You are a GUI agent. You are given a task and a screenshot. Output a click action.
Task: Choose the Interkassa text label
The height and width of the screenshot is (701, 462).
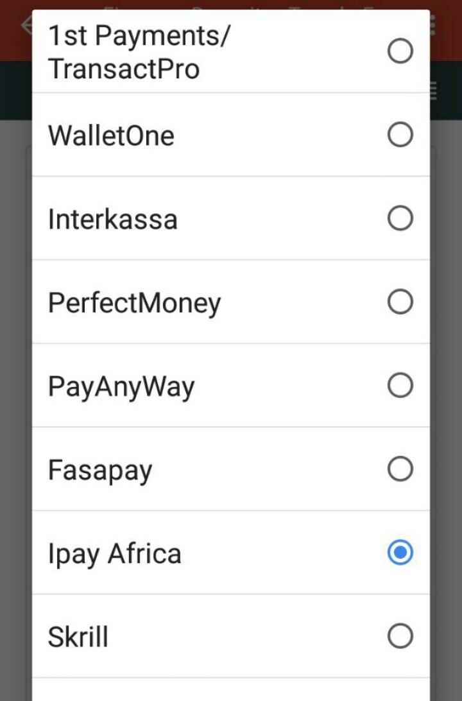coord(112,220)
